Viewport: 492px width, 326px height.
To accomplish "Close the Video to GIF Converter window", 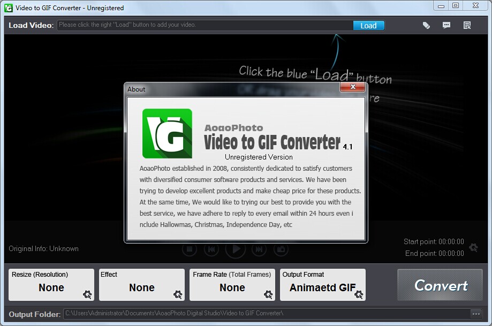I will click(476, 6).
